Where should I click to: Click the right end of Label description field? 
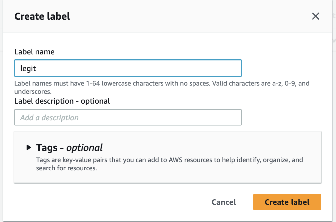tap(233, 118)
